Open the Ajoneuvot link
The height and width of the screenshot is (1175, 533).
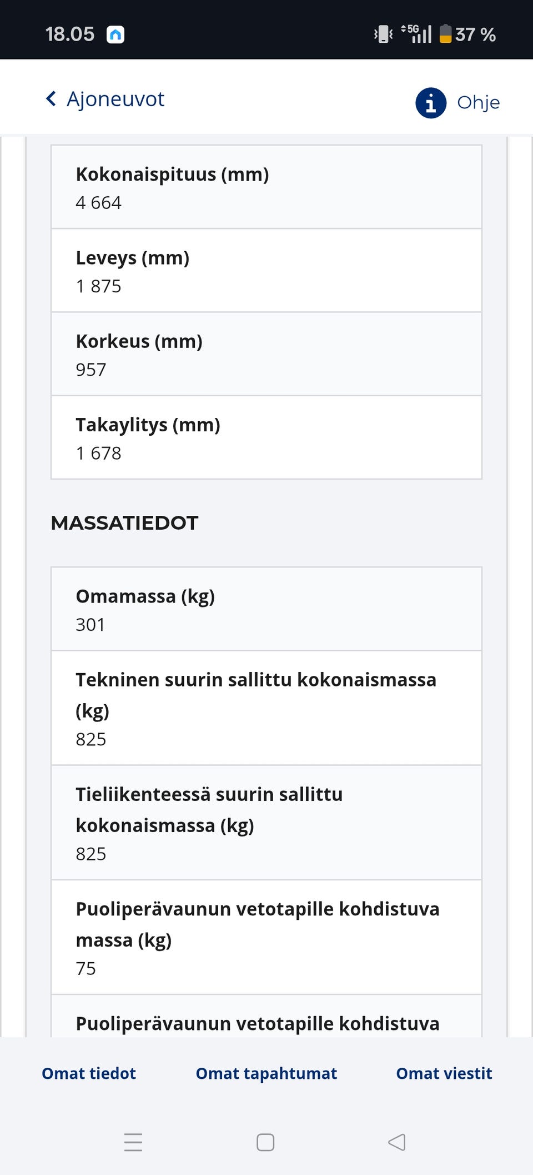click(x=115, y=98)
